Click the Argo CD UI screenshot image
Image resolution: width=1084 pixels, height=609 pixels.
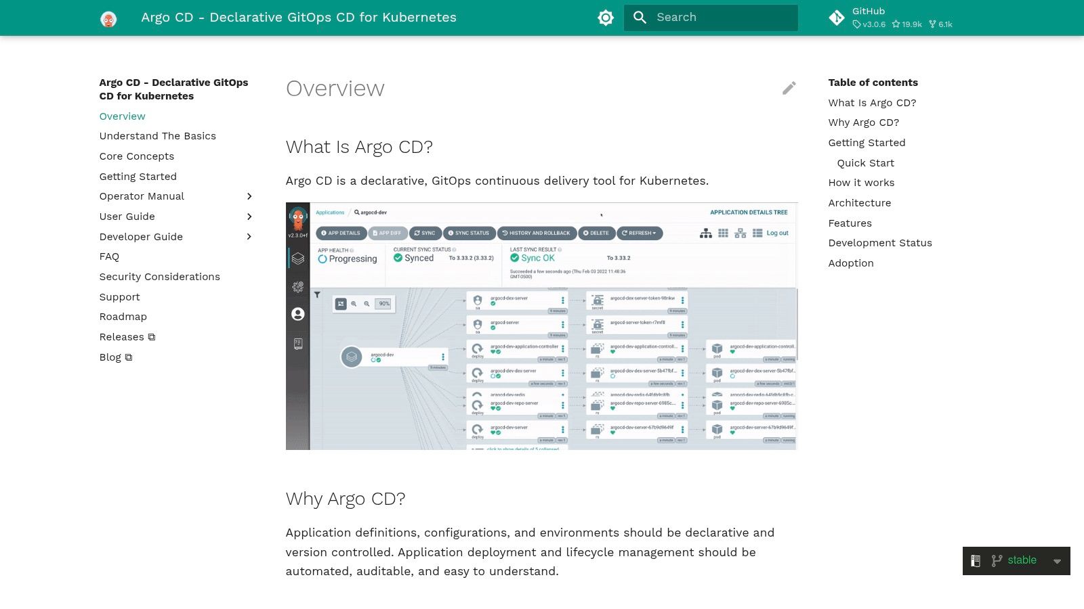(541, 326)
